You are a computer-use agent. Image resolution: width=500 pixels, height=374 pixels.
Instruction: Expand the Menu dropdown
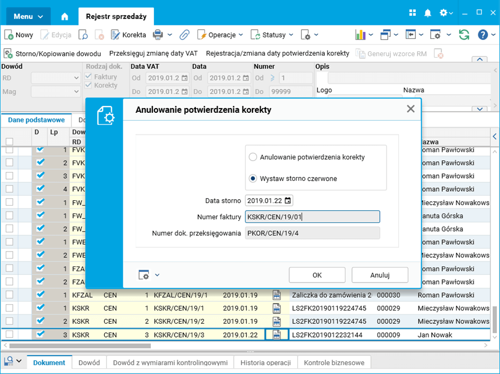(x=29, y=16)
